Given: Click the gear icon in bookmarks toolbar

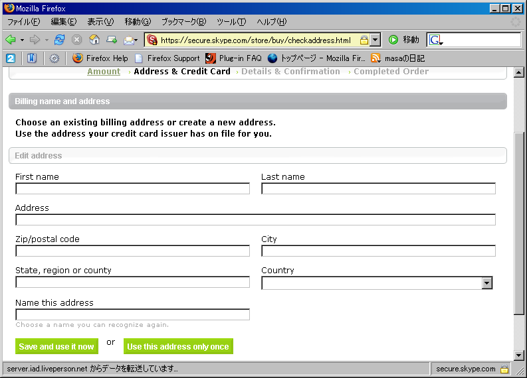Looking at the screenshot, I should tap(54, 58).
